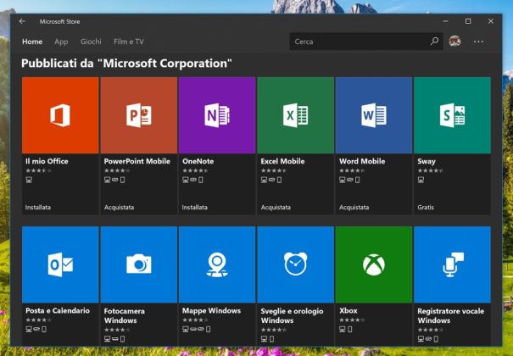Click the Posta e Calendario title
The height and width of the screenshot is (356, 513).
[58, 310]
